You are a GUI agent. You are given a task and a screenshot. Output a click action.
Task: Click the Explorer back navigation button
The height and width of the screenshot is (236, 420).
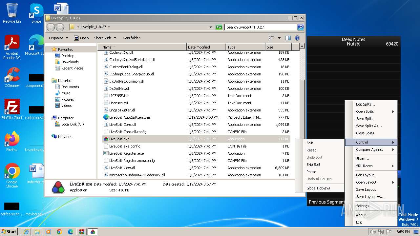point(51,27)
